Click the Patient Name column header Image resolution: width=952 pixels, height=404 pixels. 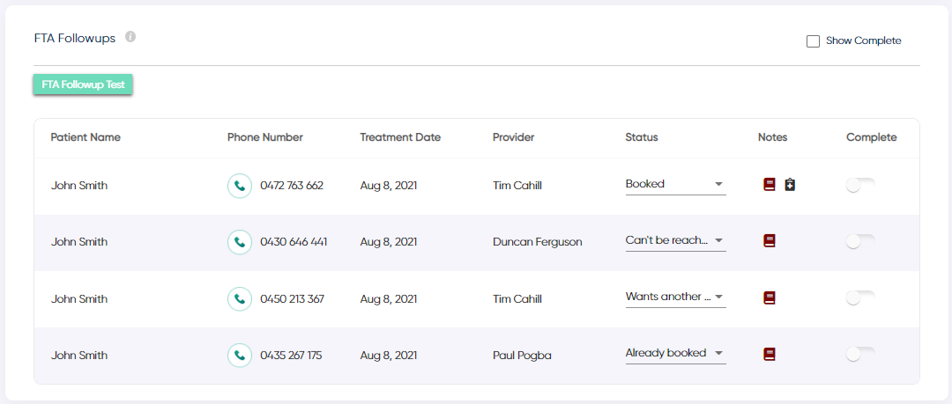[86, 137]
